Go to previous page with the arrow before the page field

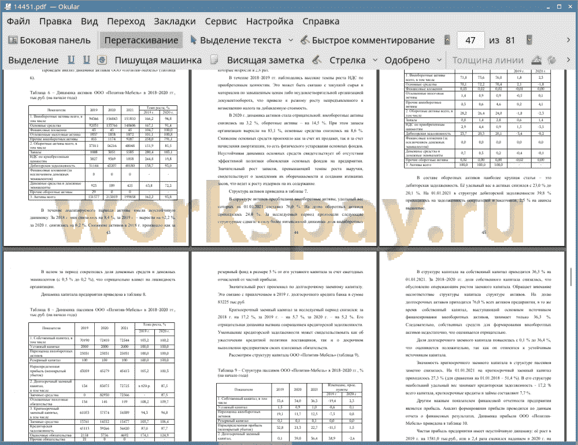tap(447, 41)
